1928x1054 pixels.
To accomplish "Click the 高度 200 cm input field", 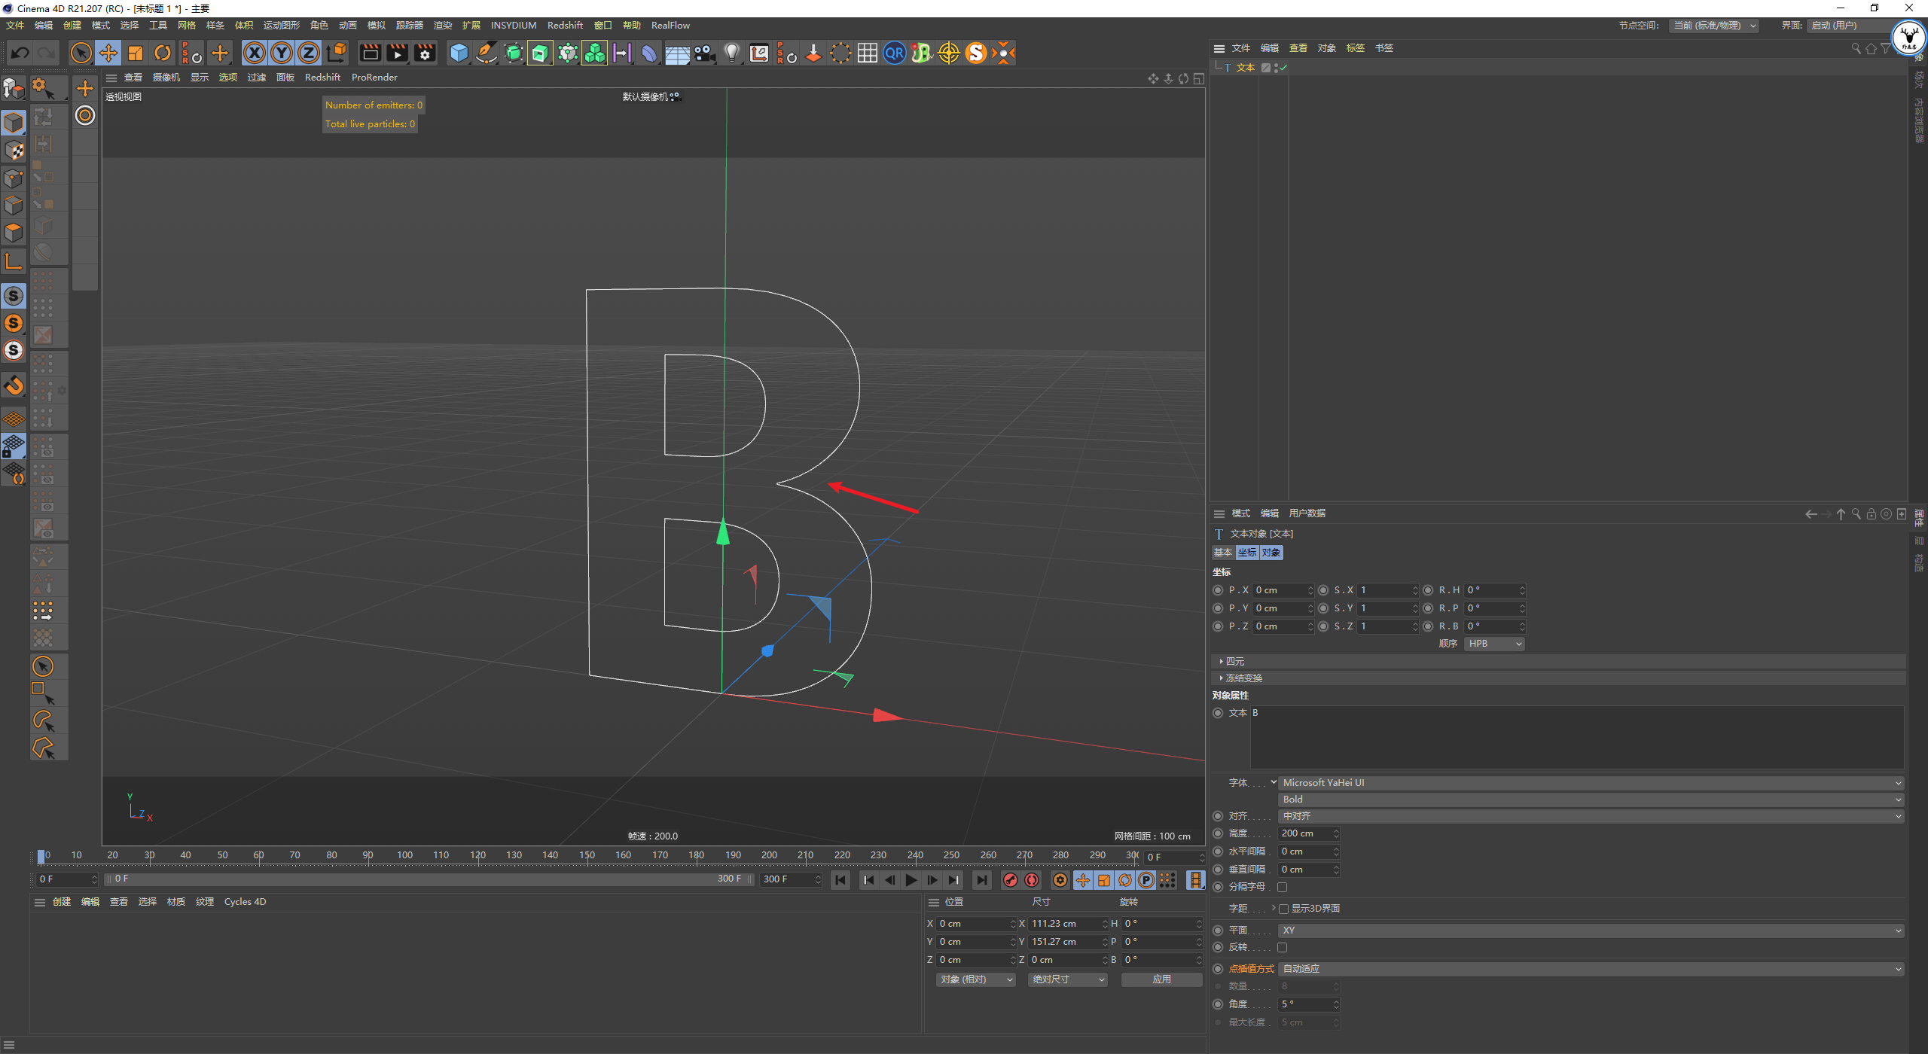I will point(1304,833).
